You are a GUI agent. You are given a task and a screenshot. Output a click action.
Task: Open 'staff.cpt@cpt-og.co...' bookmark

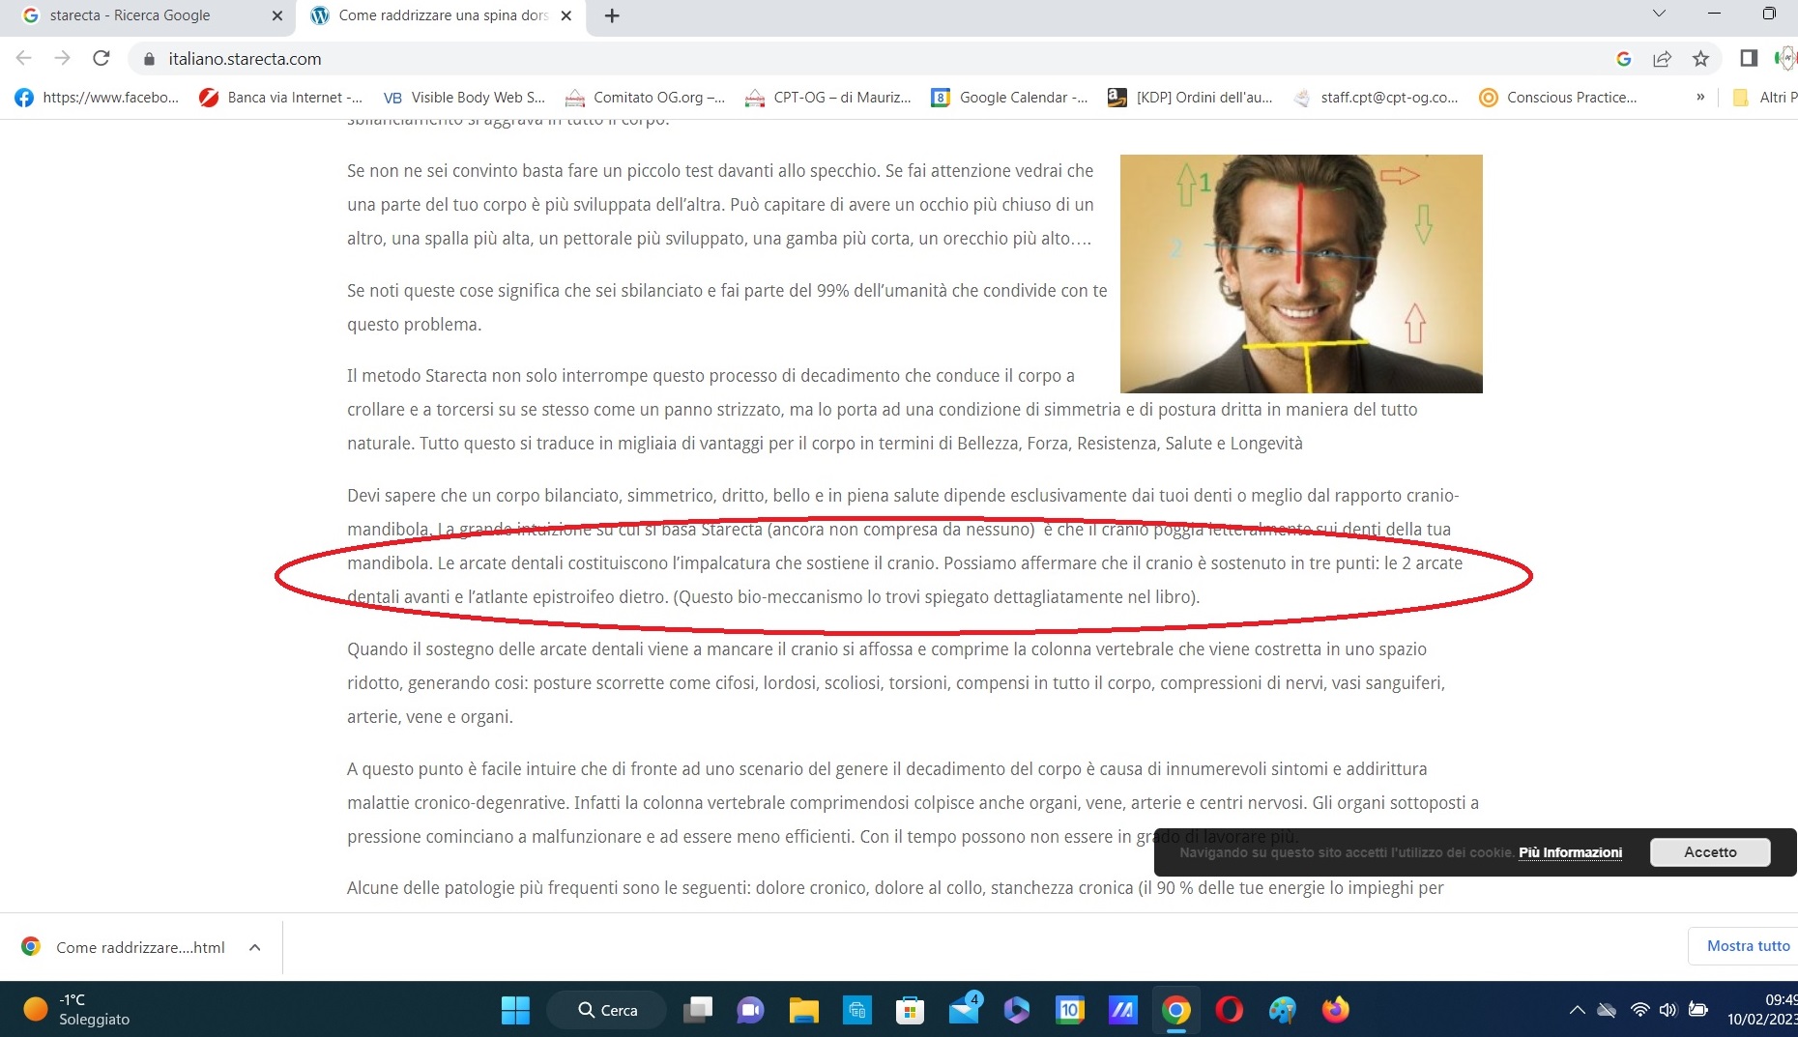(x=1376, y=98)
